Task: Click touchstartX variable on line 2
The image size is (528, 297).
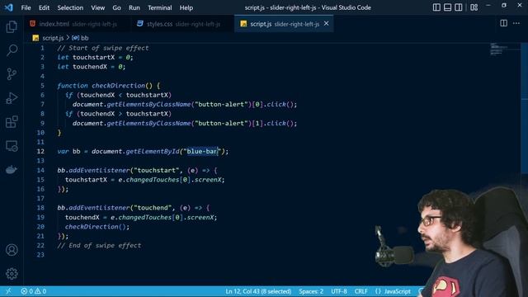Action: 93,57
